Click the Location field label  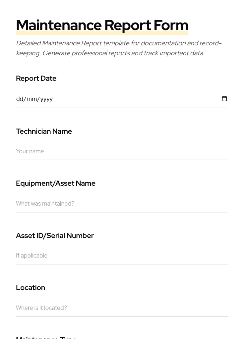(30, 288)
